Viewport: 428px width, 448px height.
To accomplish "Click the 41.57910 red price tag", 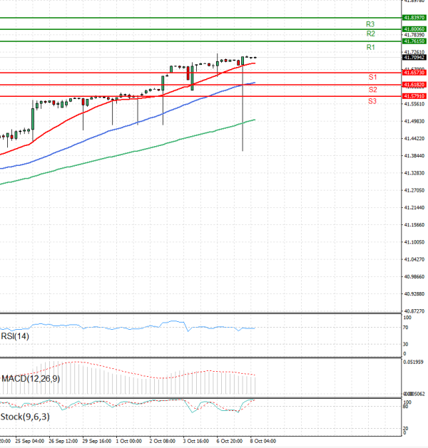I will [x=414, y=95].
